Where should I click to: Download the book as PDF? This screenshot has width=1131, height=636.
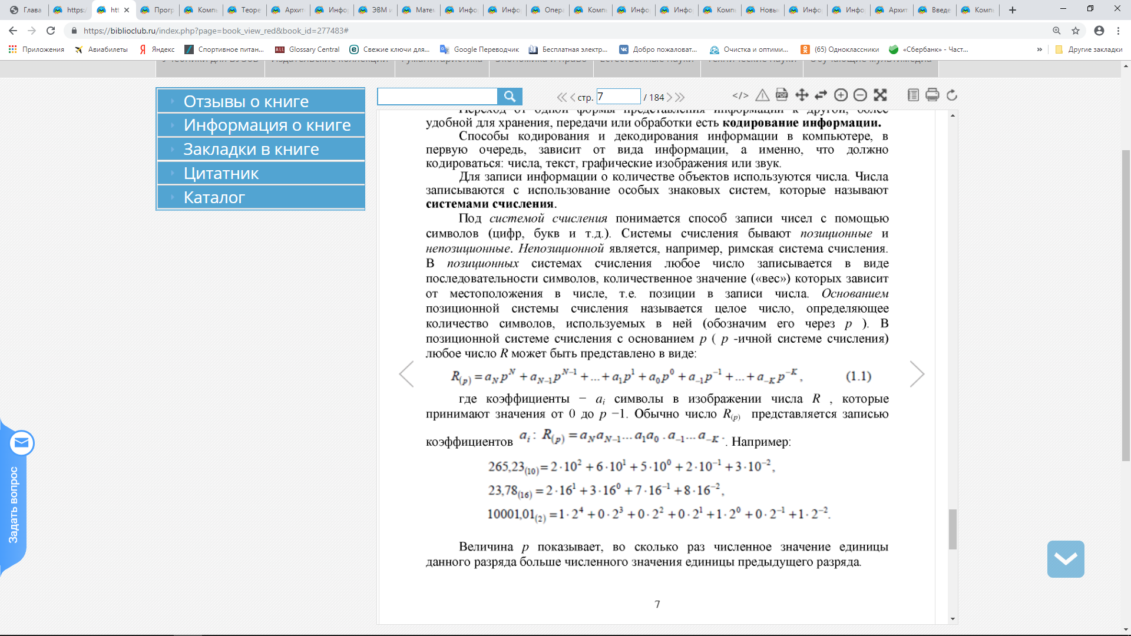782,95
